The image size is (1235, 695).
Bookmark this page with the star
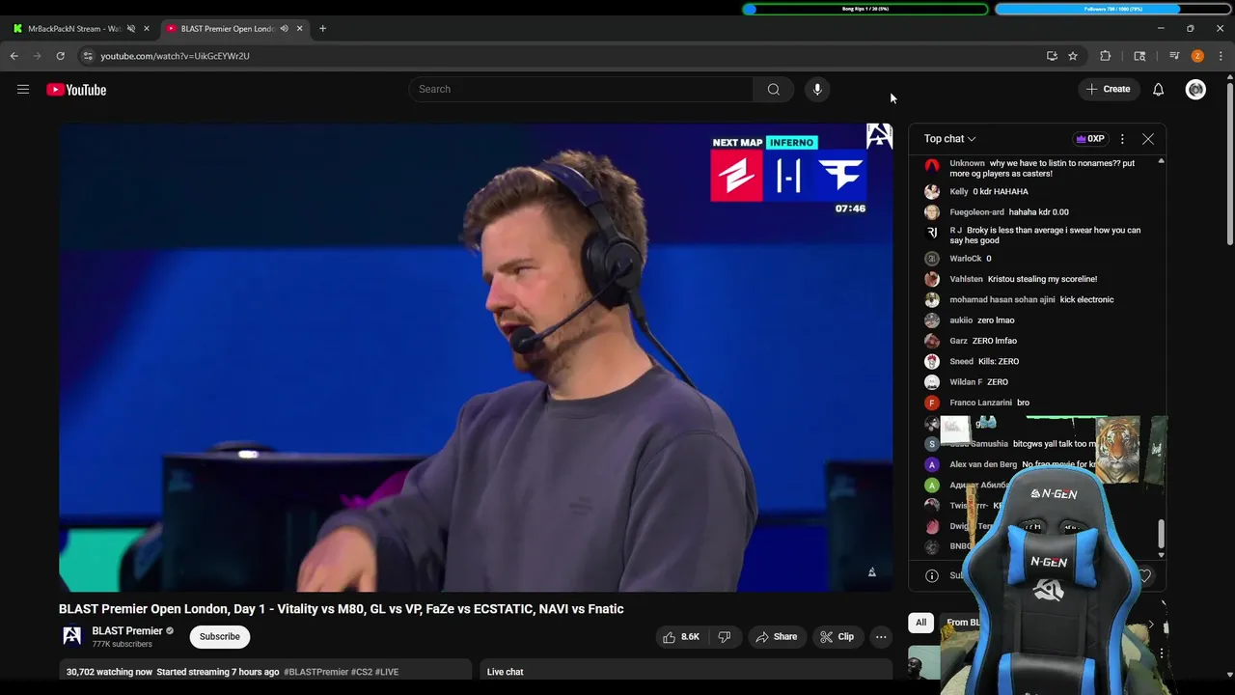tap(1073, 56)
